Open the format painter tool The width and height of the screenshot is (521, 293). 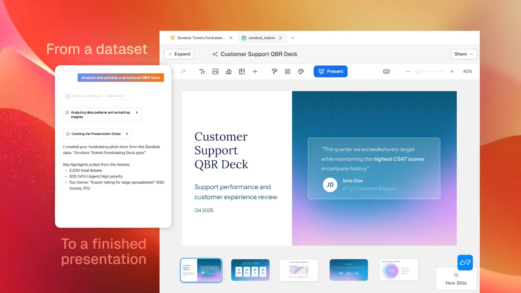pos(274,72)
